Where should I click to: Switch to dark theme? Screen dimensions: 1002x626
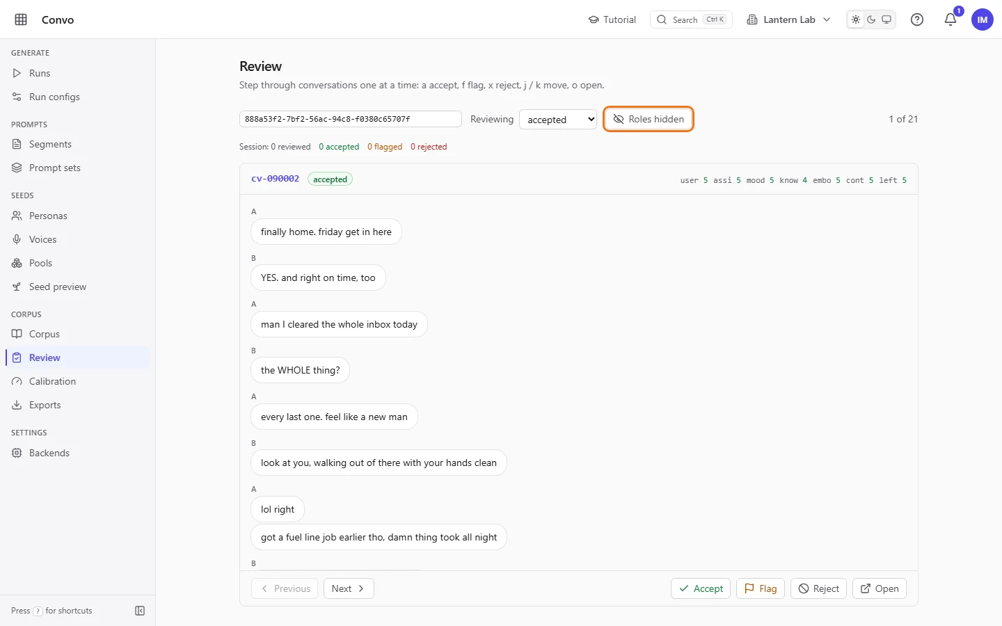pyautogui.click(x=871, y=19)
